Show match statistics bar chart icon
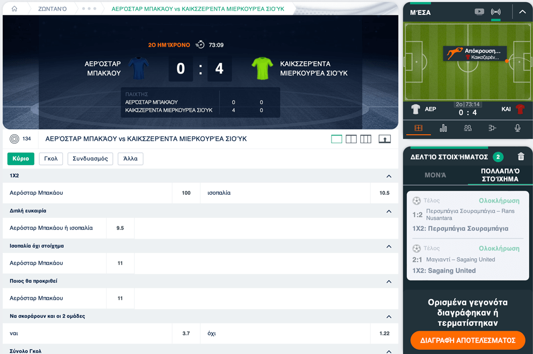This screenshot has height=354, width=533. [443, 128]
